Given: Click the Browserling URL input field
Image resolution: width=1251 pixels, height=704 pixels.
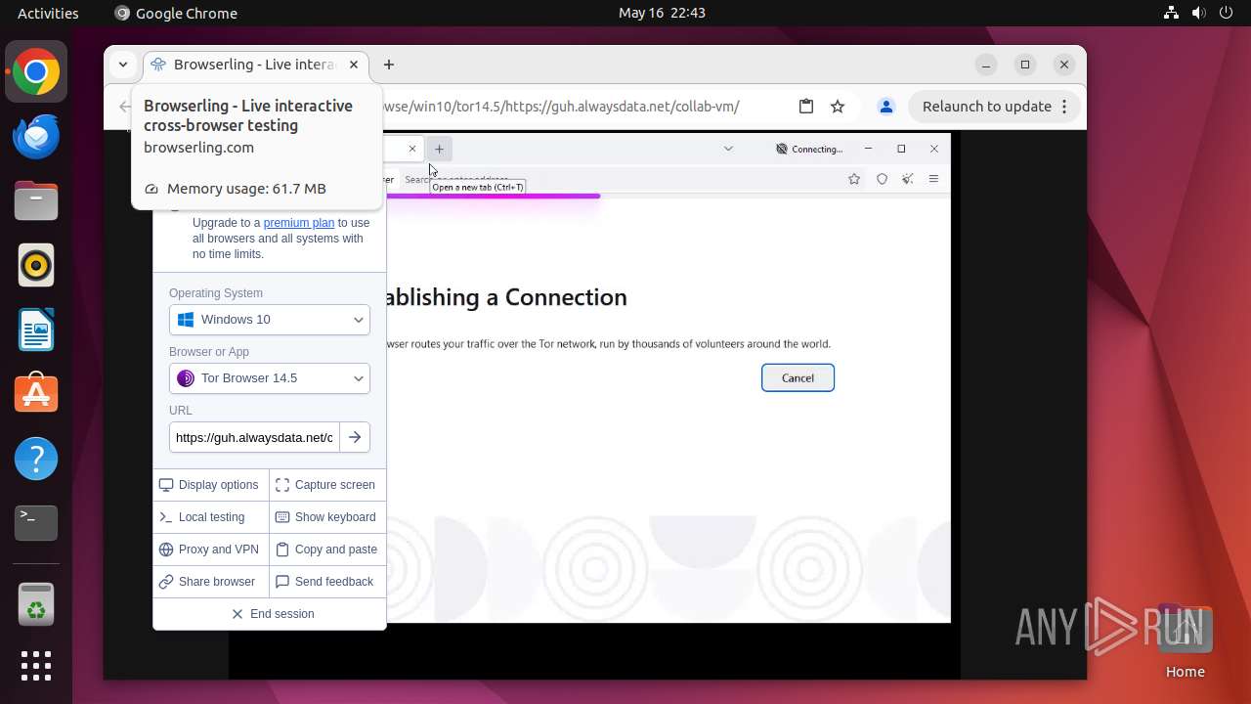Looking at the screenshot, I should (254, 437).
